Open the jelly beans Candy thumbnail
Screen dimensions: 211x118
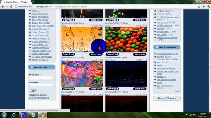(x=126, y=40)
